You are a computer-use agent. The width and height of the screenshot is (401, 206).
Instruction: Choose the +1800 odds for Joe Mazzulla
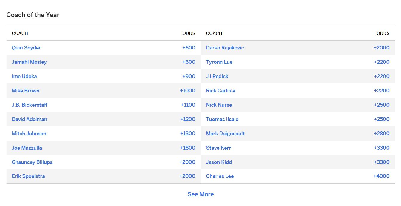tap(188, 148)
